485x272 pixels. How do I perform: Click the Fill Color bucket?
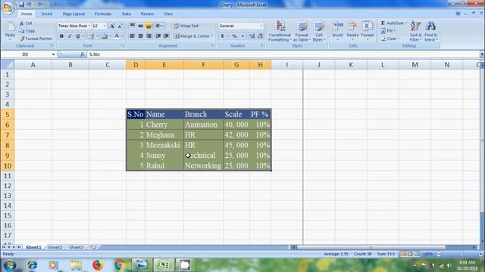coord(105,36)
